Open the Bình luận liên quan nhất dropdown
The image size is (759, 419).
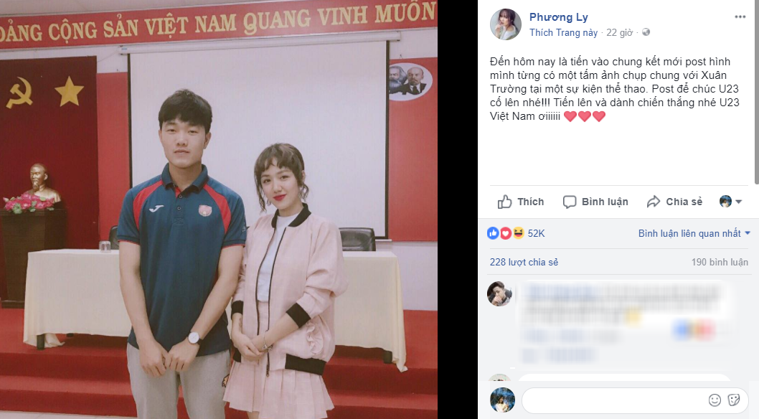click(694, 234)
